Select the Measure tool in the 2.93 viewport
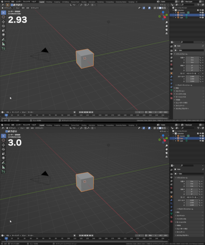 tap(3, 44)
